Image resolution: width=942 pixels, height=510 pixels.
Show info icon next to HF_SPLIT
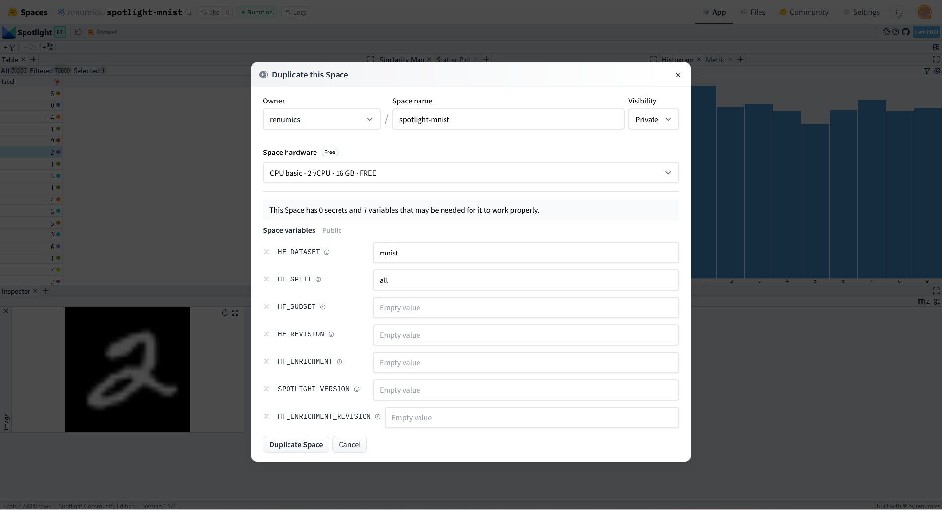click(318, 280)
